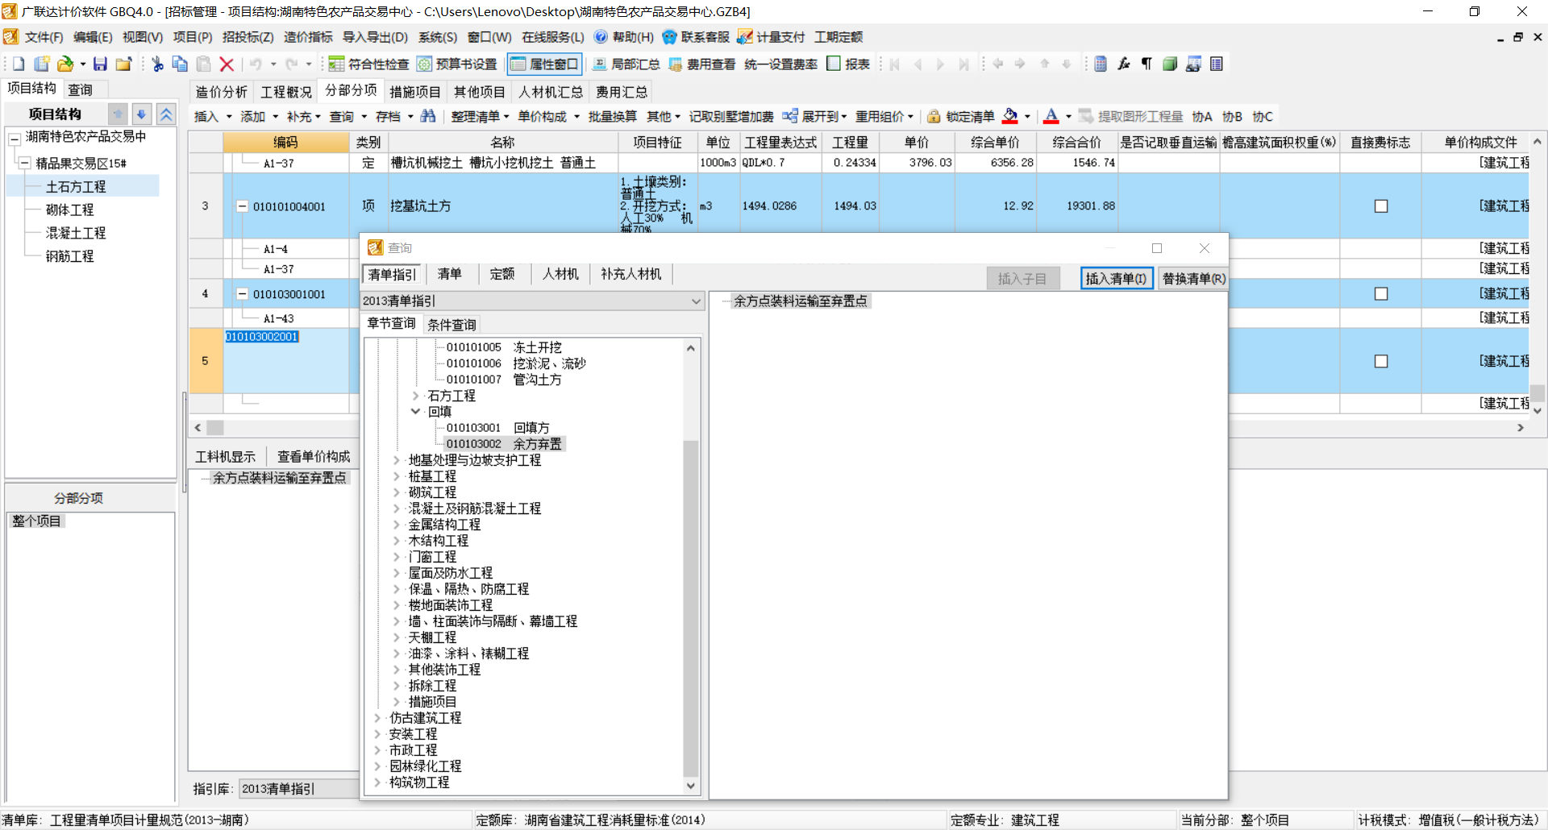Toggle 直接费标志 checkbox for row 010101004001
Viewport: 1548px width, 830px height.
1381,206
